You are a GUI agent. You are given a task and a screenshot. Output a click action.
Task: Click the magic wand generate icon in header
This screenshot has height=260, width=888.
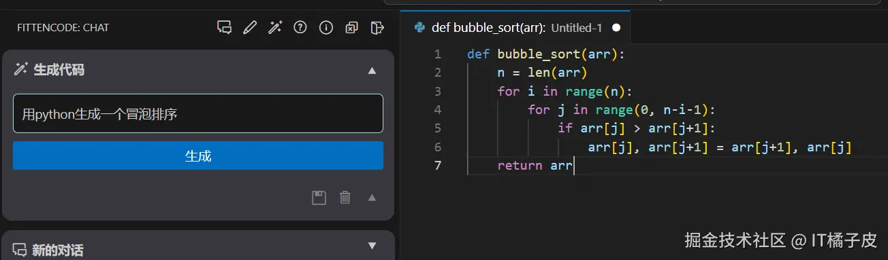tap(275, 28)
